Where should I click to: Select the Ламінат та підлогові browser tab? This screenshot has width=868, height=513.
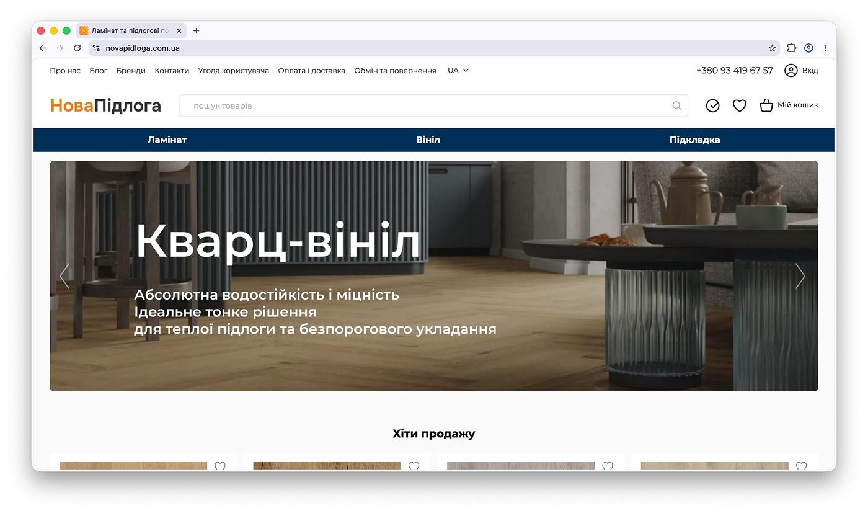(131, 30)
